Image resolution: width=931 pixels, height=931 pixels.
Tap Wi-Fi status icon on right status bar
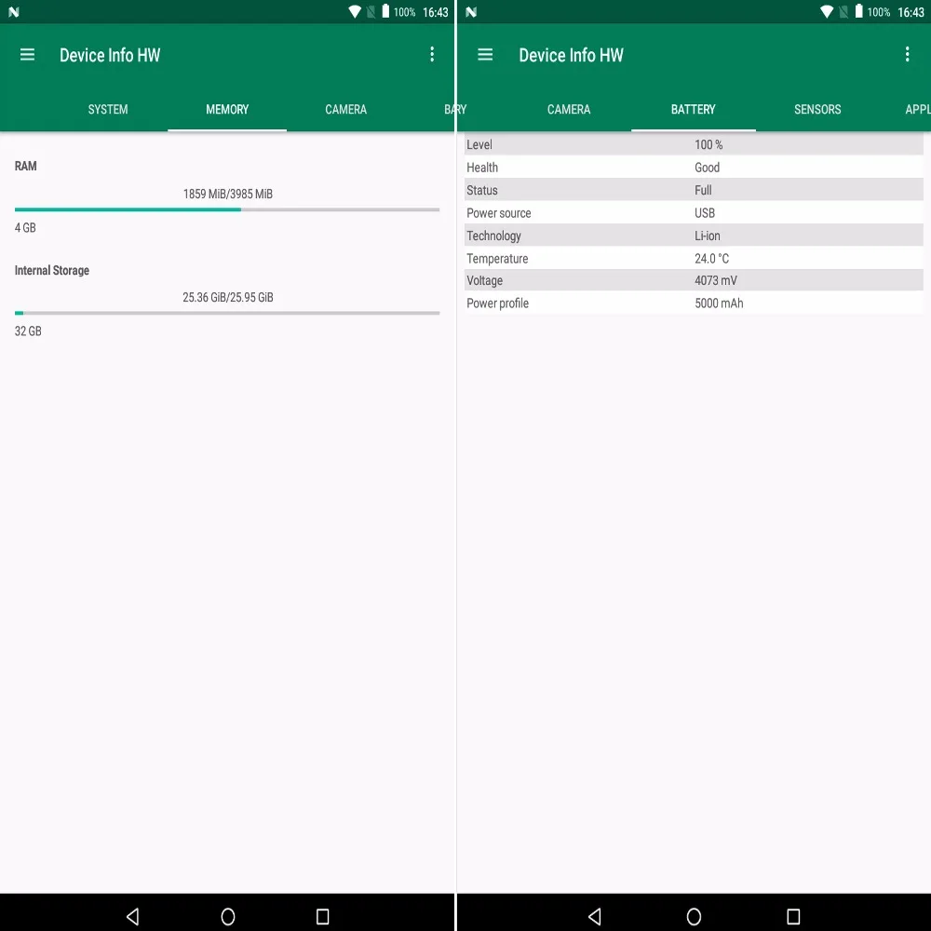pos(827,12)
